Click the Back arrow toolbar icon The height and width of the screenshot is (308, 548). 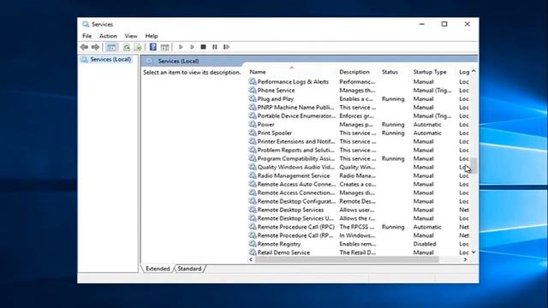click(84, 47)
